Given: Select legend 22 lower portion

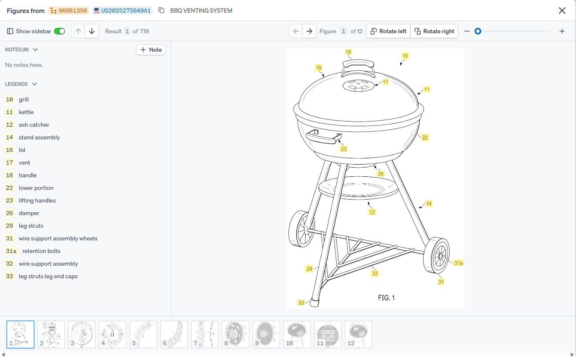Looking at the screenshot, I should point(29,188).
